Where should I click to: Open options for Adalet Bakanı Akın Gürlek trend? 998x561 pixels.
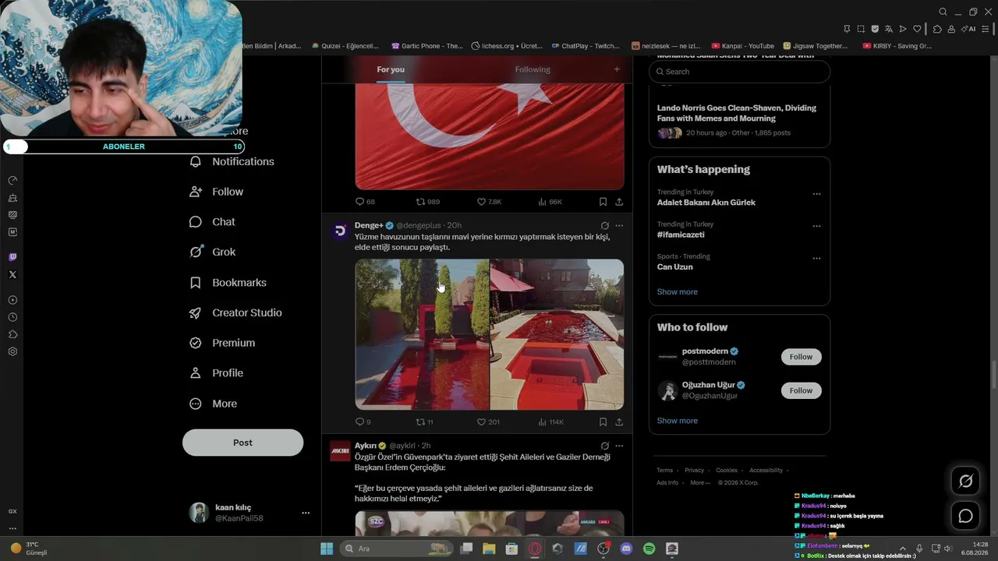pyautogui.click(x=816, y=194)
